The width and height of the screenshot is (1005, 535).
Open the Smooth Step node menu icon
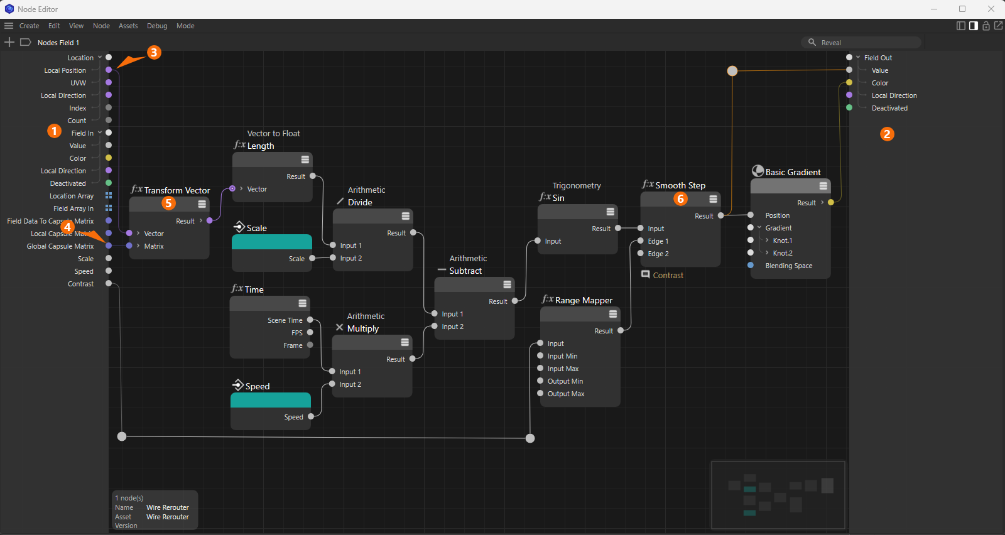click(x=714, y=199)
